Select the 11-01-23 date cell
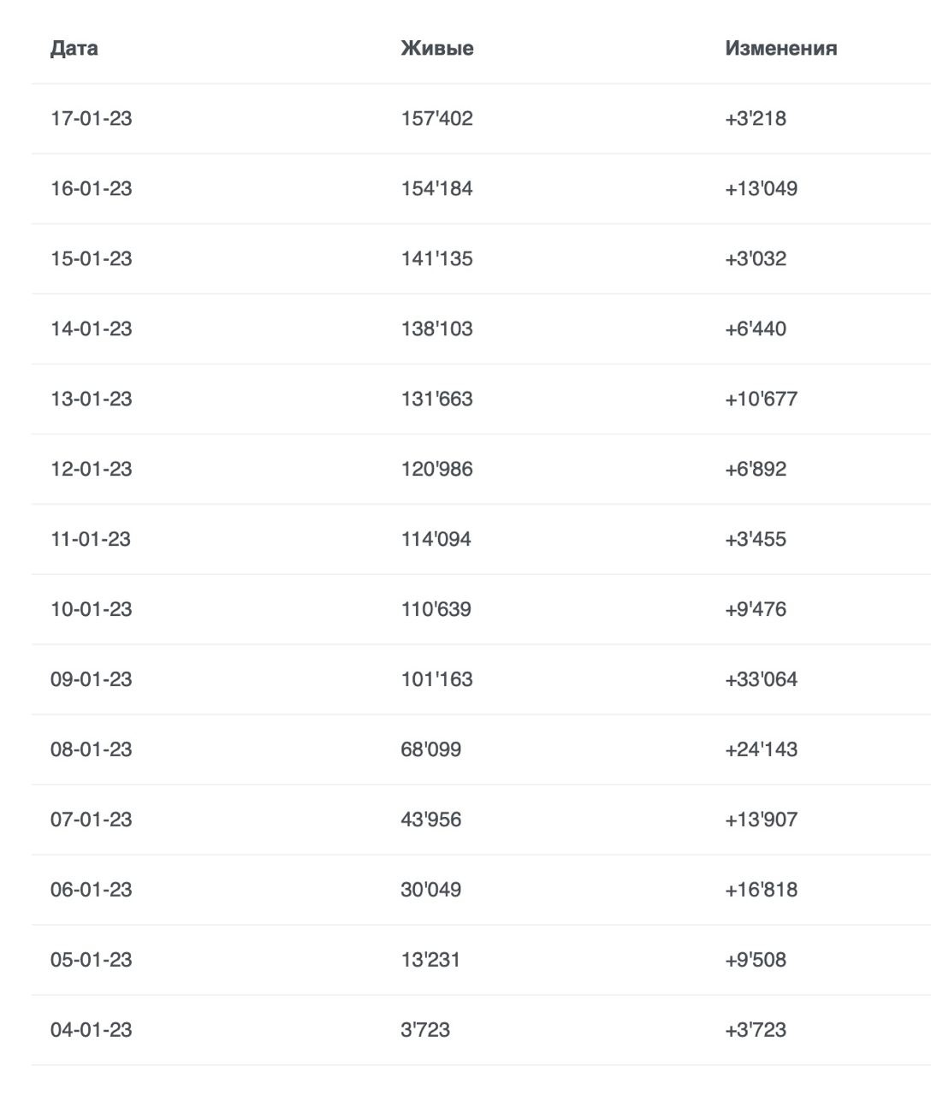Viewport: 931px width, 1095px height. [x=91, y=539]
